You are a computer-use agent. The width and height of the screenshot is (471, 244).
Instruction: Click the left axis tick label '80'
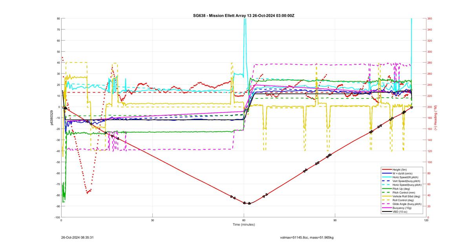[58, 18]
